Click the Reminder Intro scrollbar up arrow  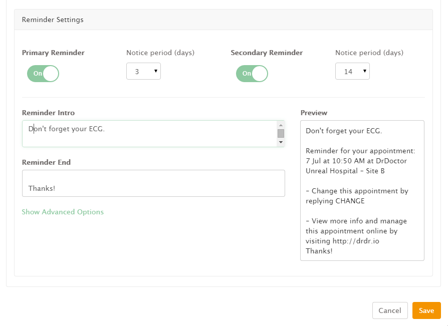coord(281,125)
